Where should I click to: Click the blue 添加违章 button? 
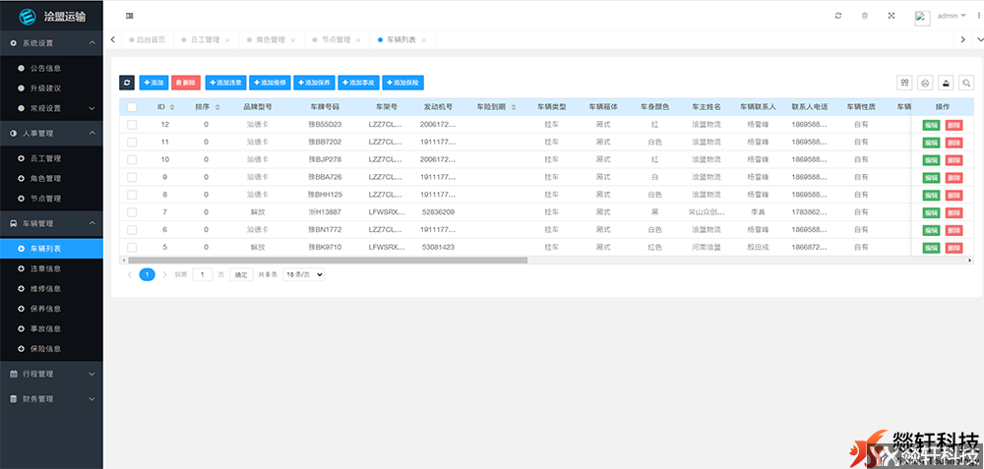click(x=225, y=83)
